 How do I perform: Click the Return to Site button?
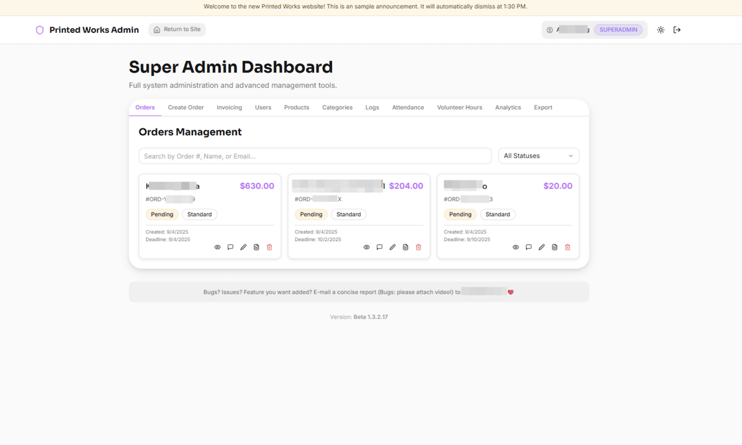click(x=177, y=30)
